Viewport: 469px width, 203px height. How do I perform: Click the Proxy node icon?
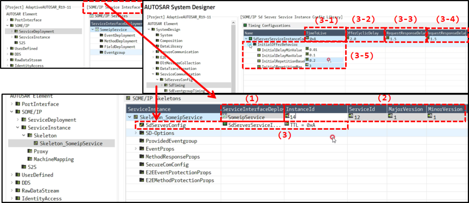(30, 151)
